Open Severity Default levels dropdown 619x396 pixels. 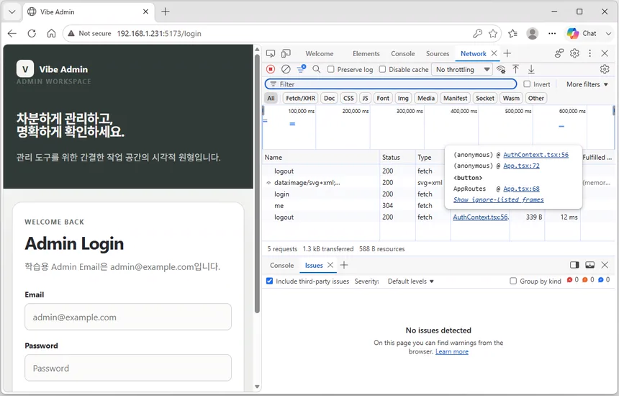(x=410, y=281)
